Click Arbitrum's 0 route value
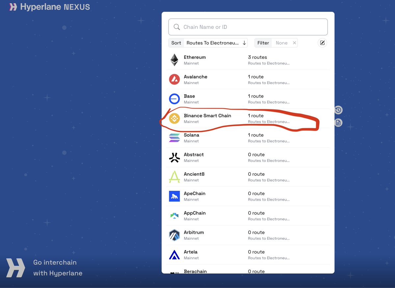The height and width of the screenshot is (288, 395). 256,233
